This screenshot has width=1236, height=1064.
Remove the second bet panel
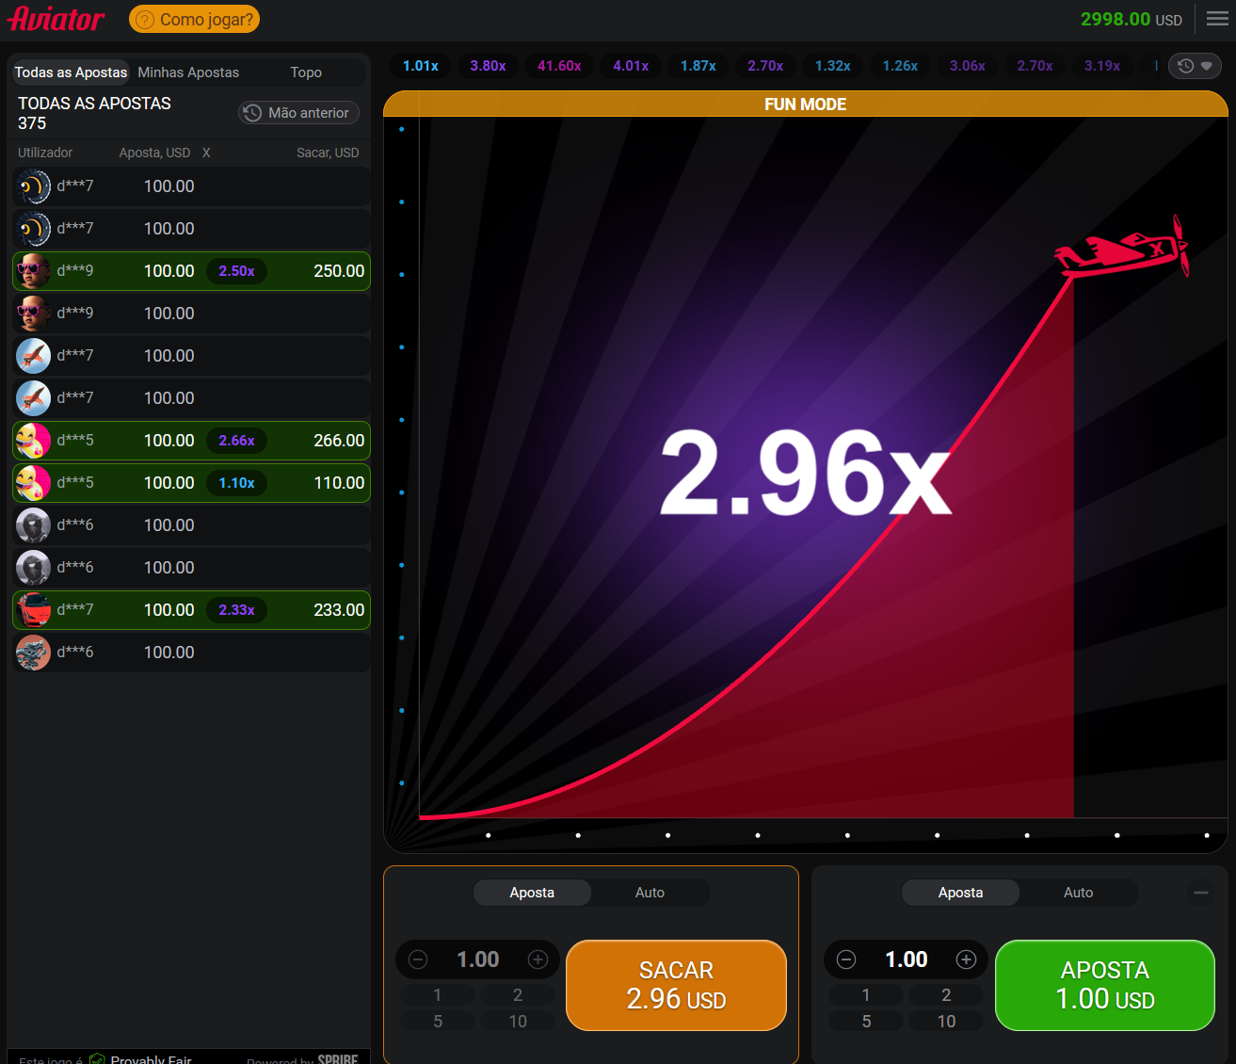coord(1201,893)
